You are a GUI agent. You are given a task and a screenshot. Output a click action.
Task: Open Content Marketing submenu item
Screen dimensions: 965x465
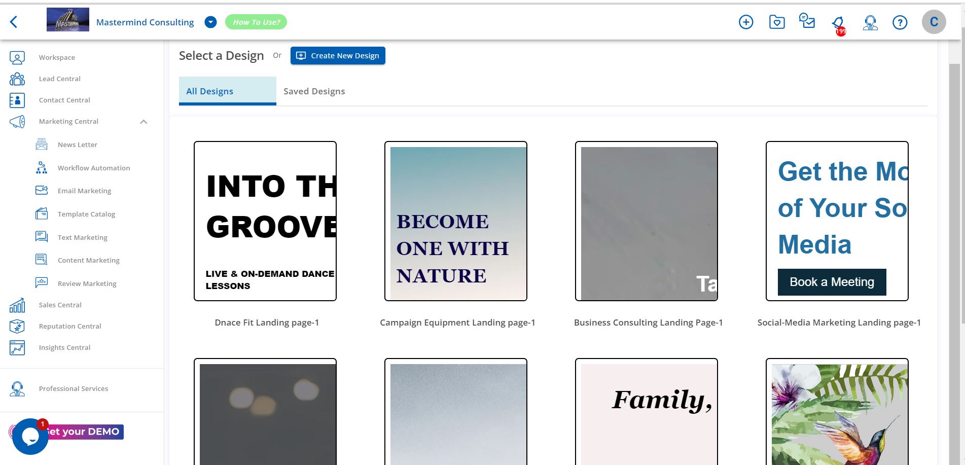point(89,260)
